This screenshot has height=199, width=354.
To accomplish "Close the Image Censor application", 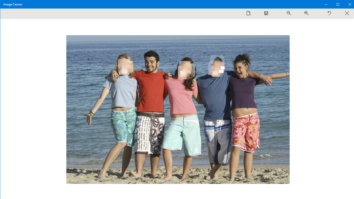I will [349, 4].
